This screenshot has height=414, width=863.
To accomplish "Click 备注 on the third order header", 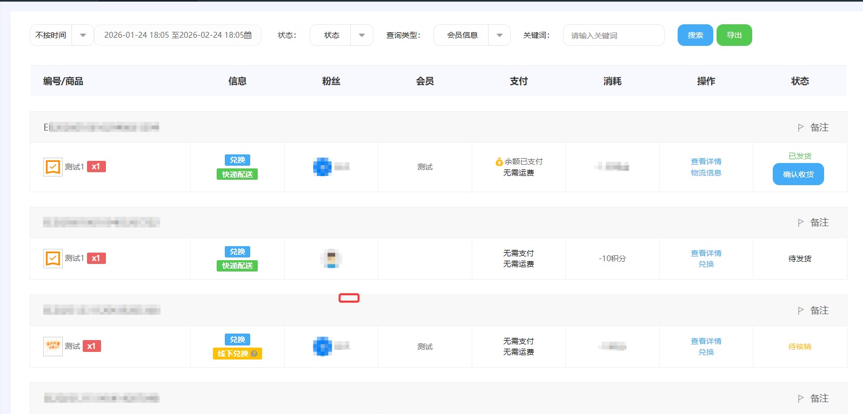I will 819,310.
